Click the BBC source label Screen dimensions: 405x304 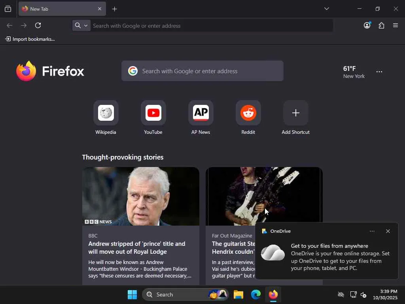(x=93, y=236)
